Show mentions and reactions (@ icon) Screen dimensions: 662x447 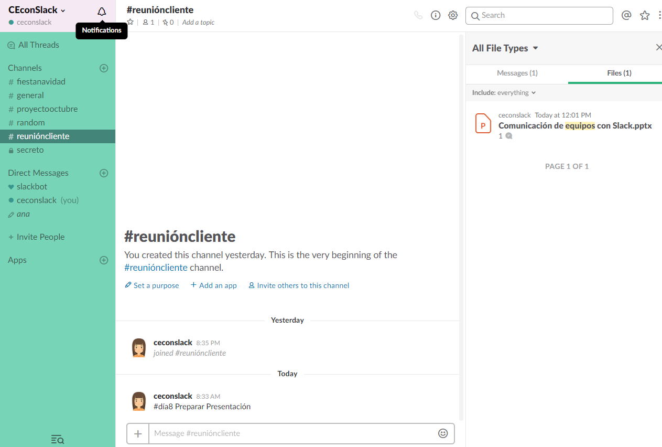coord(626,15)
